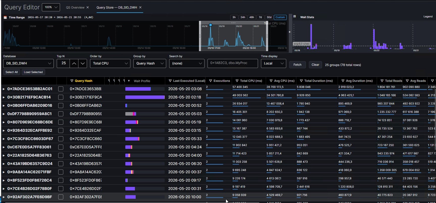Check the box for query 0xDF7798B90959A8C1
This screenshot has width=436, height=203.
click(x=61, y=114)
